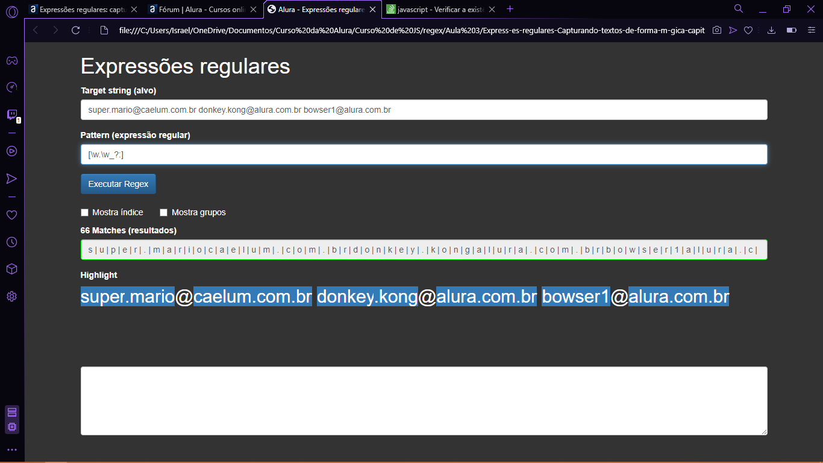Go back with the back arrow

36,30
